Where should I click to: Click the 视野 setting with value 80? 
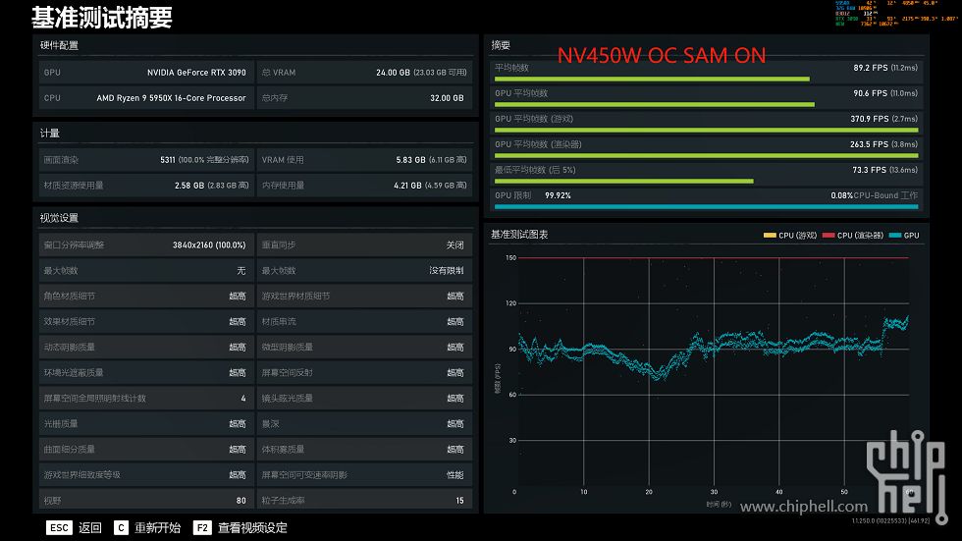coord(146,501)
